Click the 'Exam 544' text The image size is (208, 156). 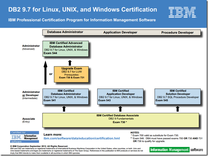pyautogui.click(x=50, y=53)
